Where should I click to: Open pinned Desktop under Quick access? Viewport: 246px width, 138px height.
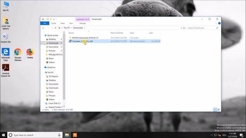pos(52,39)
